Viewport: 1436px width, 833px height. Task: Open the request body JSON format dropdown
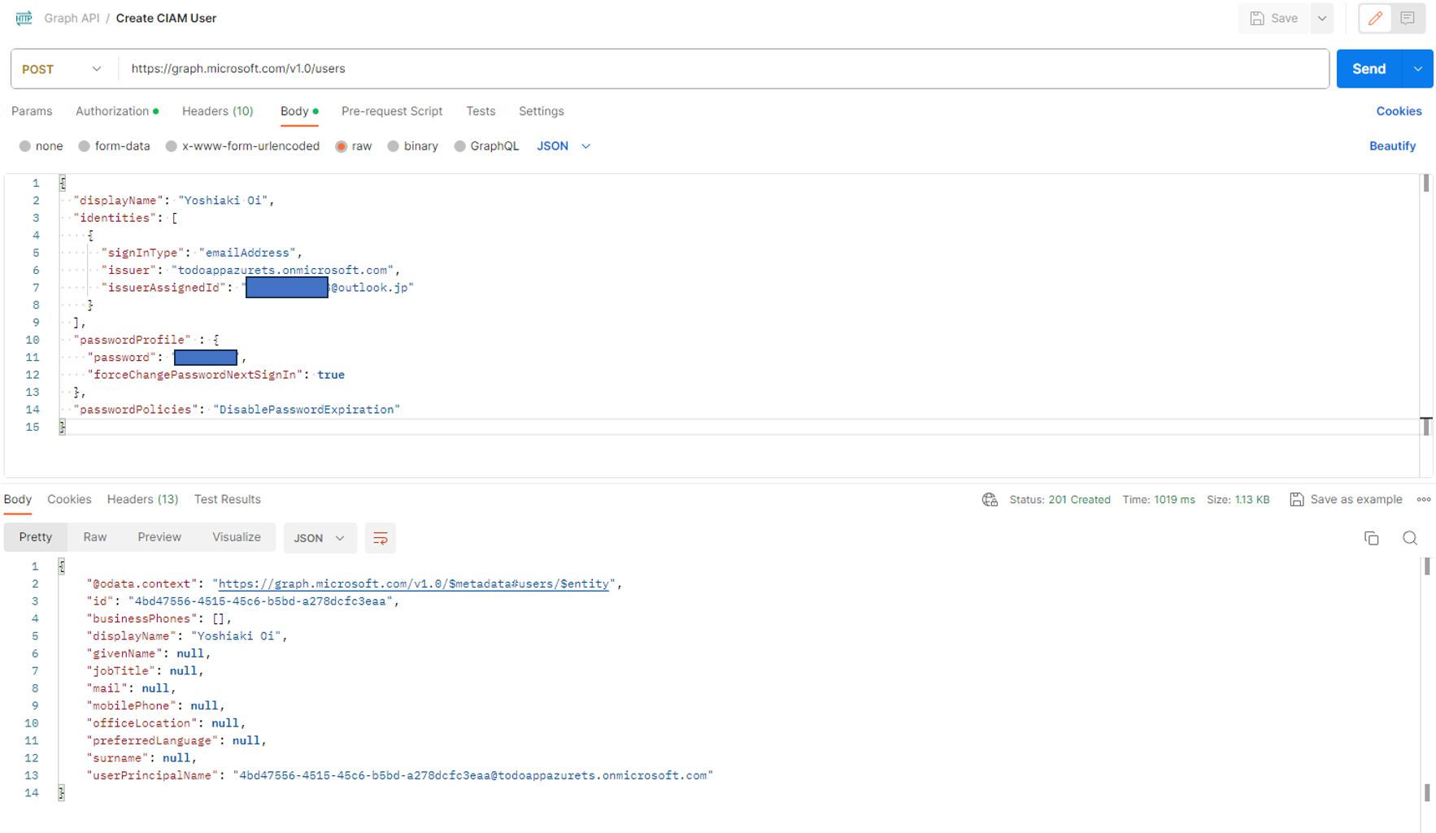point(564,146)
